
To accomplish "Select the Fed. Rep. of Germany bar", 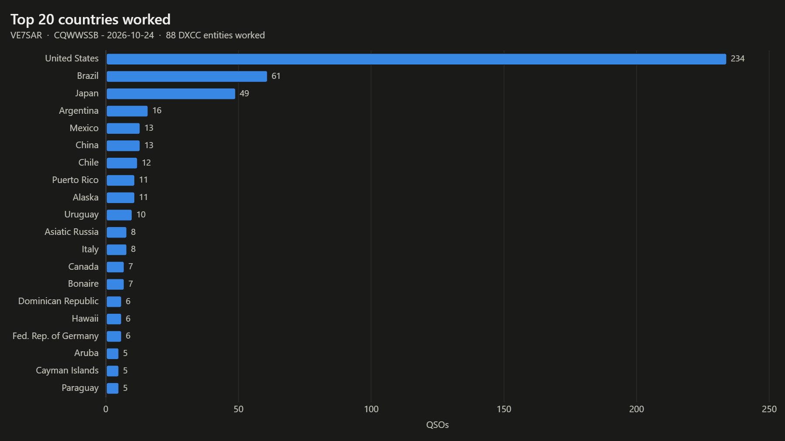I will click(114, 336).
